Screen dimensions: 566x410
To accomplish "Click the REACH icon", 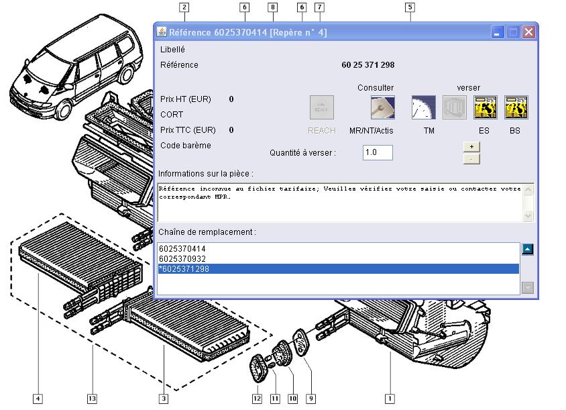I will [x=321, y=107].
